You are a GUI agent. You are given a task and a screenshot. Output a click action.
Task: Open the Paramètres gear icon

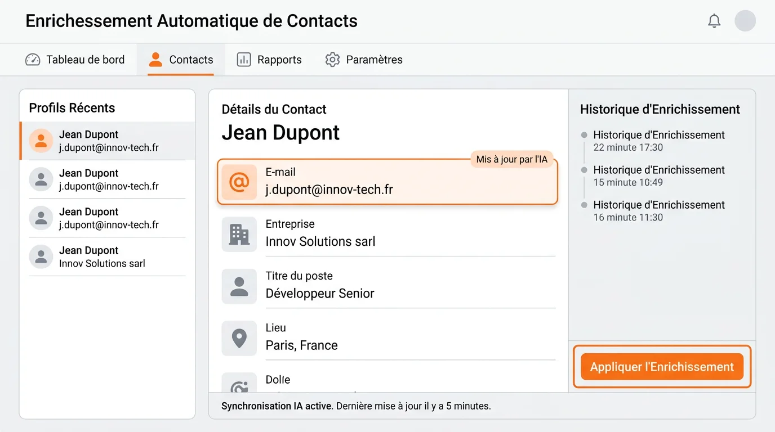(x=332, y=59)
